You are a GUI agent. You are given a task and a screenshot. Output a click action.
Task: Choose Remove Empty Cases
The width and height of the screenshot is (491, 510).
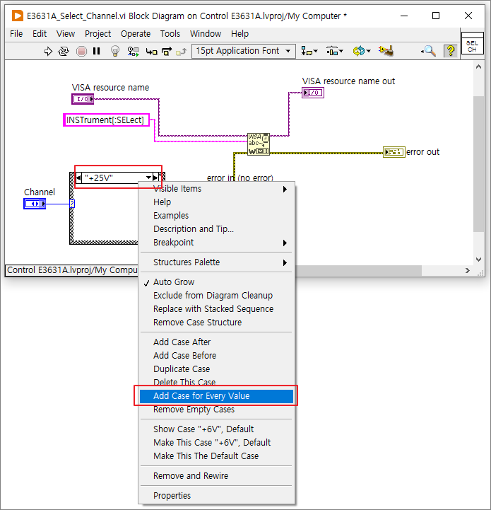[x=217, y=410]
